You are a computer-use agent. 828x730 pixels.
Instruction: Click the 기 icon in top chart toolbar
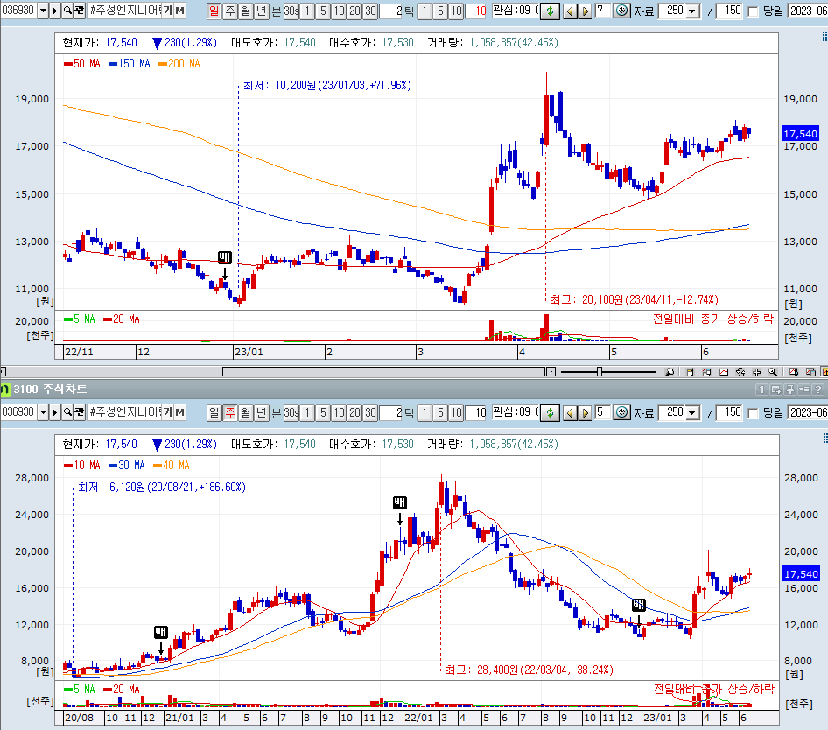(167, 11)
